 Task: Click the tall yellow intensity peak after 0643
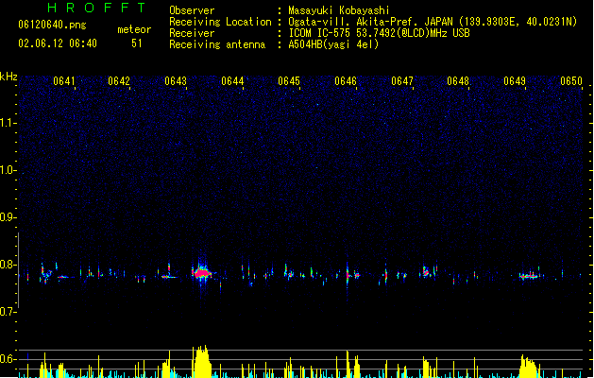pos(202,361)
